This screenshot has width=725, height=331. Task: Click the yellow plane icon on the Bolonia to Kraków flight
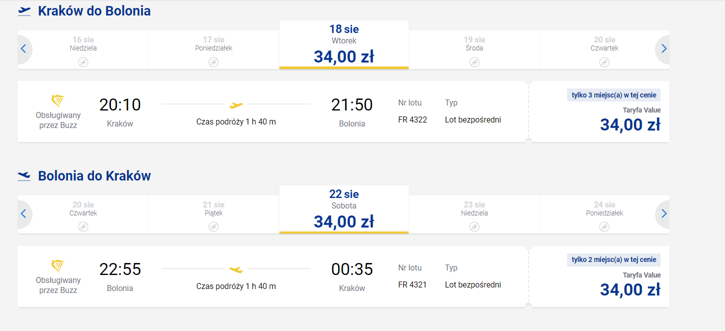236,270
